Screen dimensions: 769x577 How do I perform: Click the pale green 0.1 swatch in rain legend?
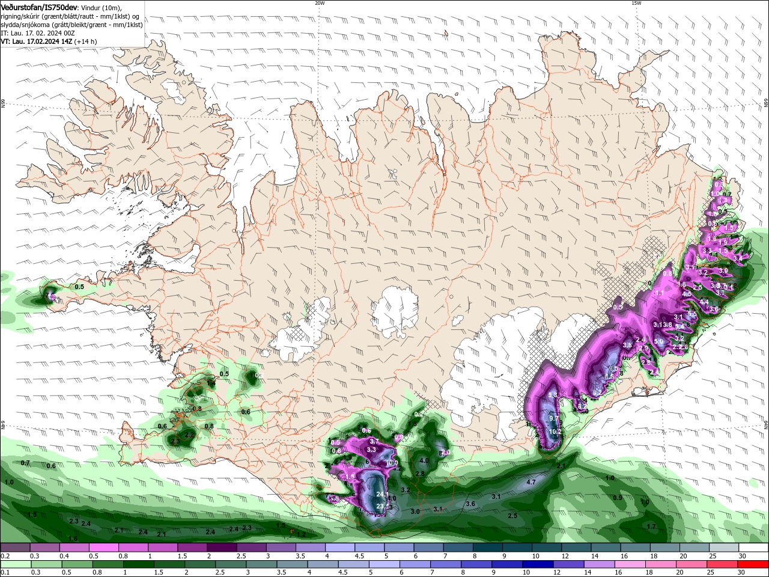pos(16,564)
